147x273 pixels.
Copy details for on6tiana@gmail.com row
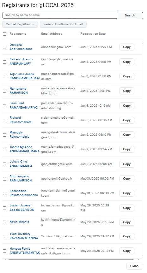click(x=127, y=47)
